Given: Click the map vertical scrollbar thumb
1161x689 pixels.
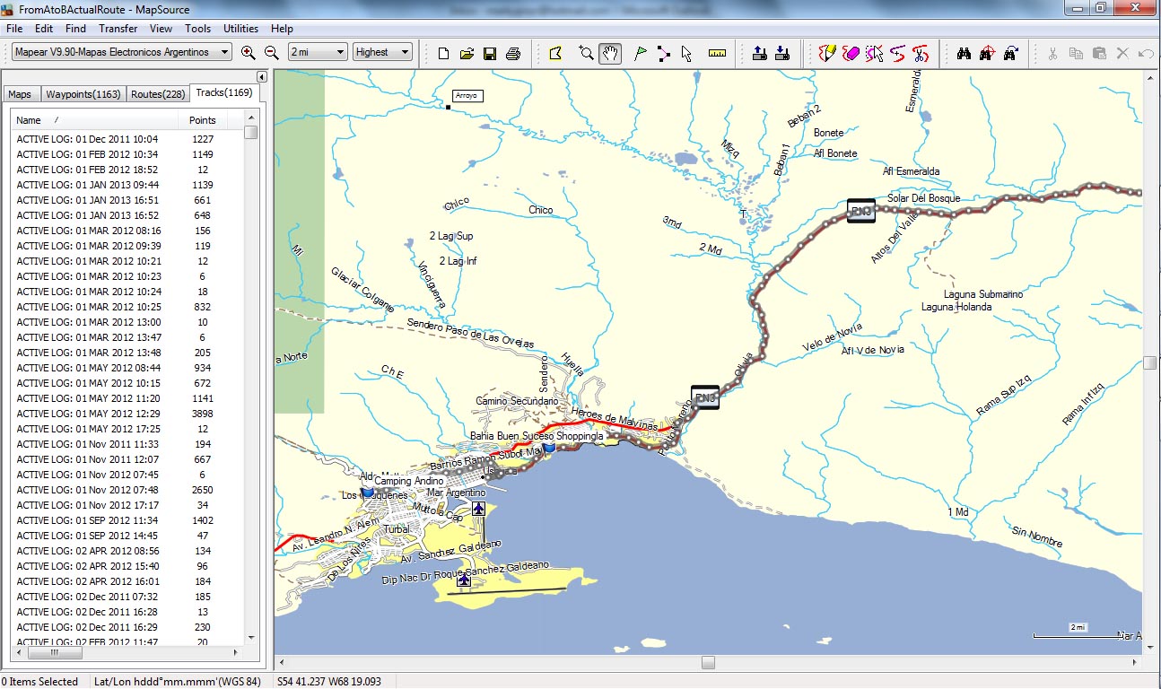Looking at the screenshot, I should (x=1149, y=362).
